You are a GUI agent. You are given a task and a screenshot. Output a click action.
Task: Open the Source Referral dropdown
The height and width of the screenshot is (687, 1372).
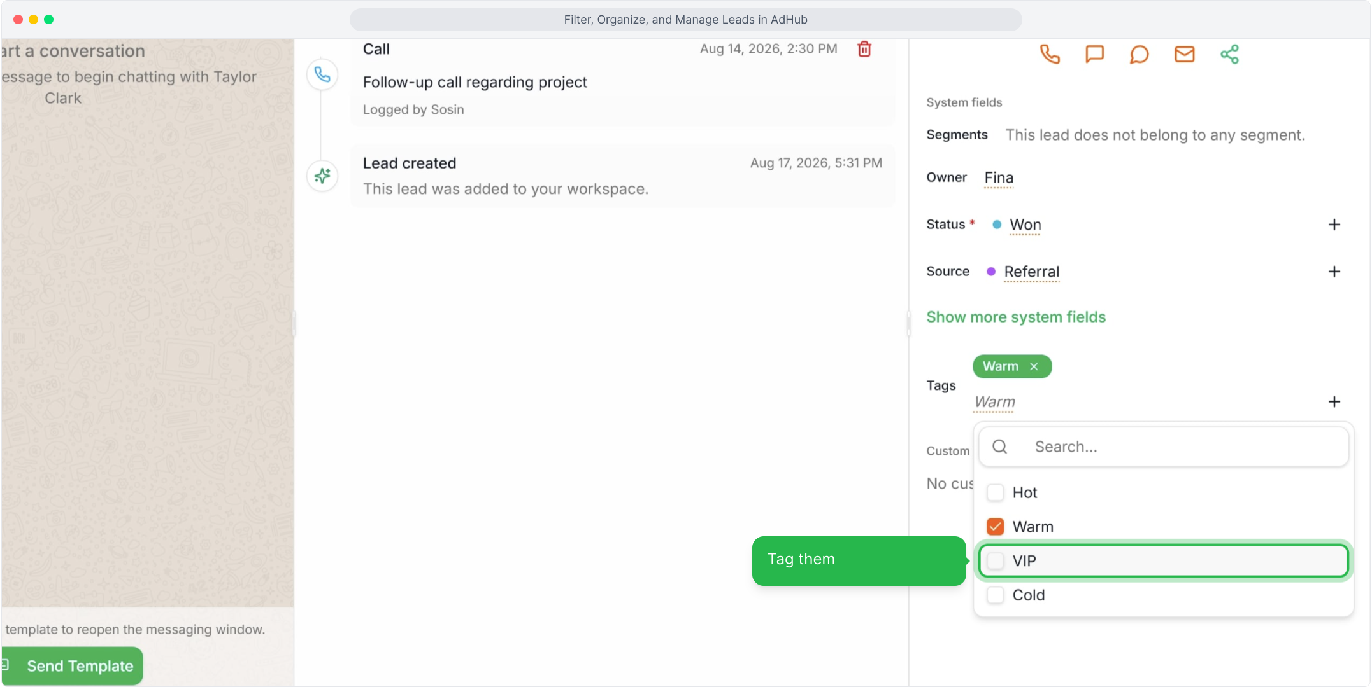[1032, 272]
